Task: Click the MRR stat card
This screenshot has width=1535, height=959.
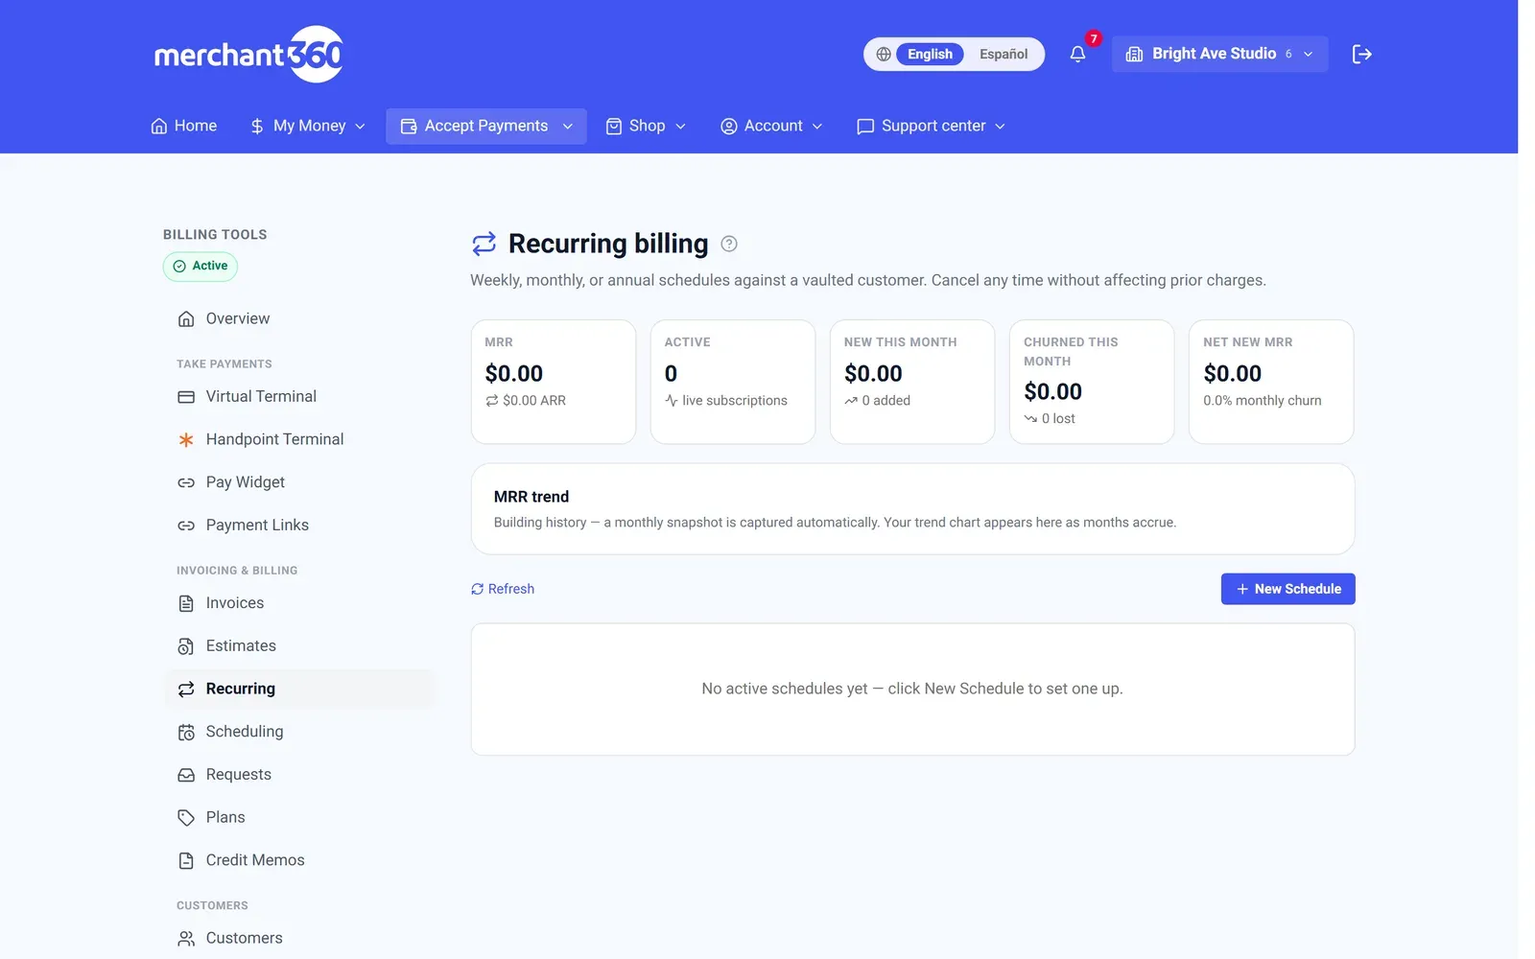Action: pos(554,383)
